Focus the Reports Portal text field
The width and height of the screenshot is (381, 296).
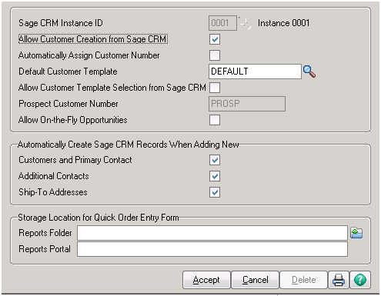(x=212, y=249)
